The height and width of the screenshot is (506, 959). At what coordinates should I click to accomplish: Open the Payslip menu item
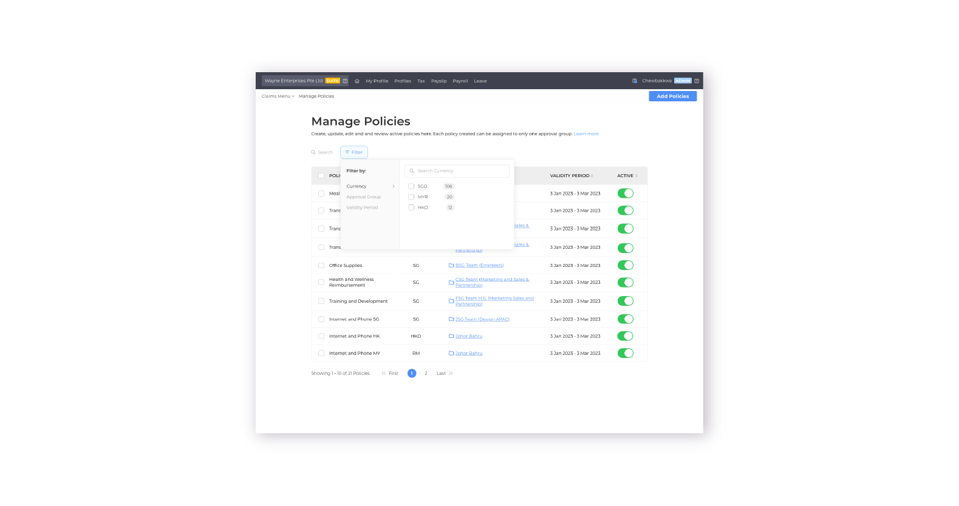coord(439,81)
